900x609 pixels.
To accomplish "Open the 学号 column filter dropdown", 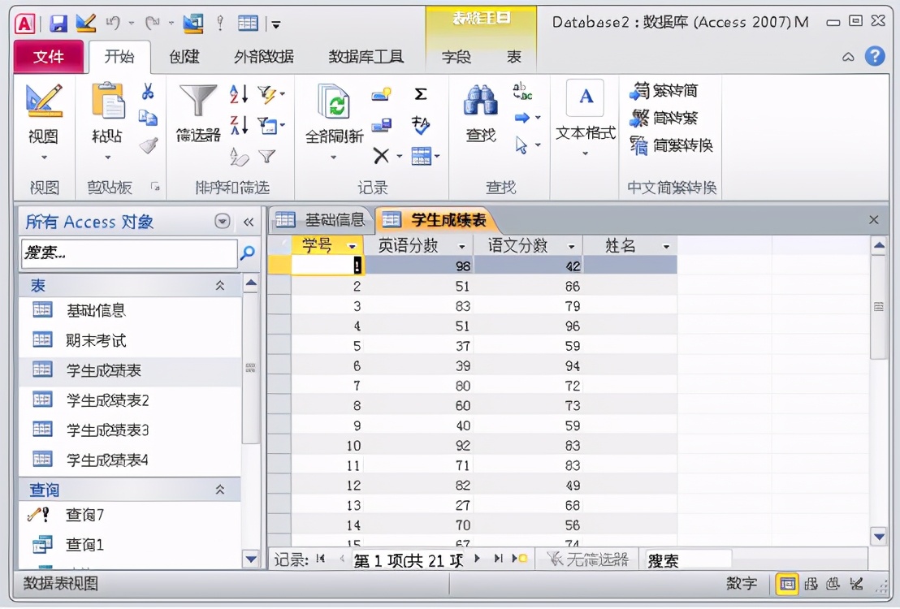I will pos(353,245).
